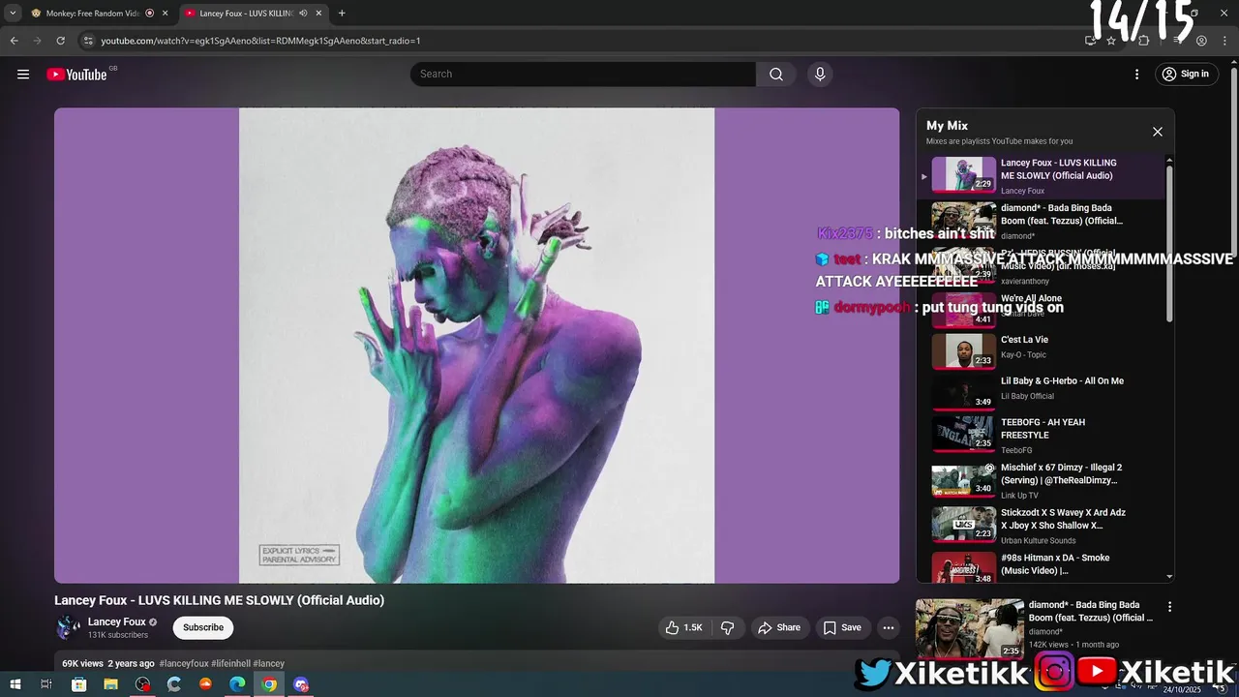Open File Explorer from the taskbar

(110, 684)
